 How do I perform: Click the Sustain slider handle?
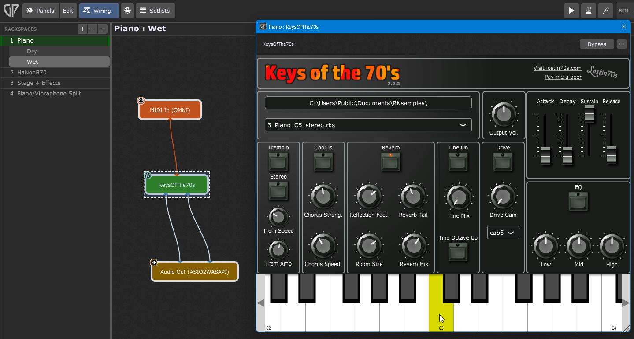[590, 114]
